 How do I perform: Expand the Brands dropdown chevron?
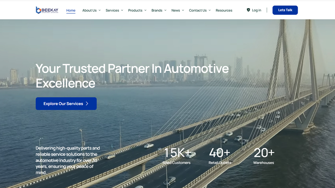(x=165, y=10)
